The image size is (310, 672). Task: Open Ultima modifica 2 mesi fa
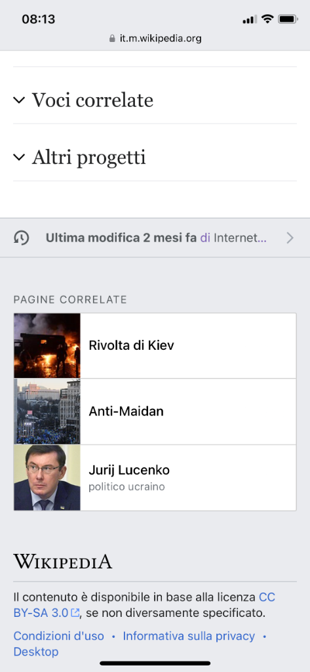pos(121,238)
